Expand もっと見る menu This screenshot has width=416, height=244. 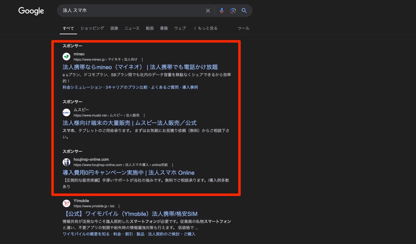206,28
